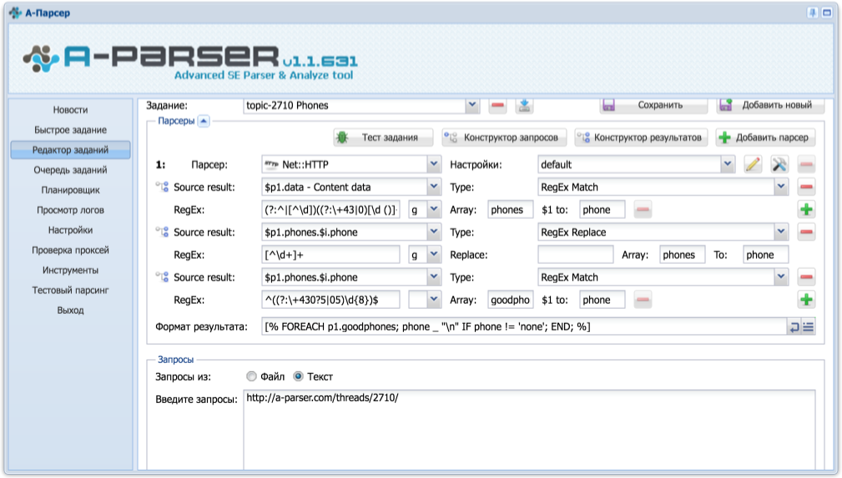The image size is (842, 478).
Task: Open the Настройки default dropdown
Action: click(728, 164)
